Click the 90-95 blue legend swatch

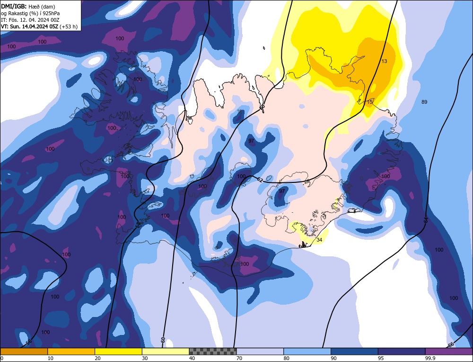tap(354, 352)
